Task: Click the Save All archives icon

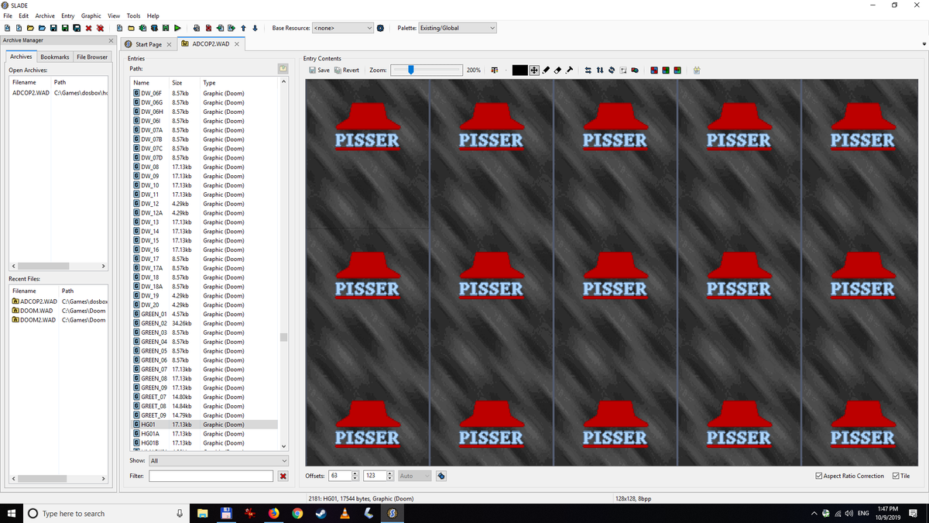Action: click(77, 28)
